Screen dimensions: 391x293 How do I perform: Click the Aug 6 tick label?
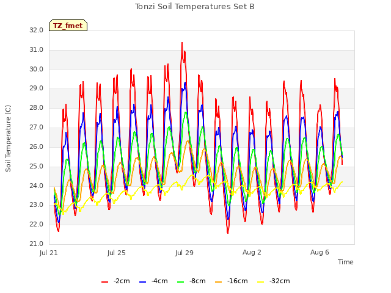tap(320, 252)
